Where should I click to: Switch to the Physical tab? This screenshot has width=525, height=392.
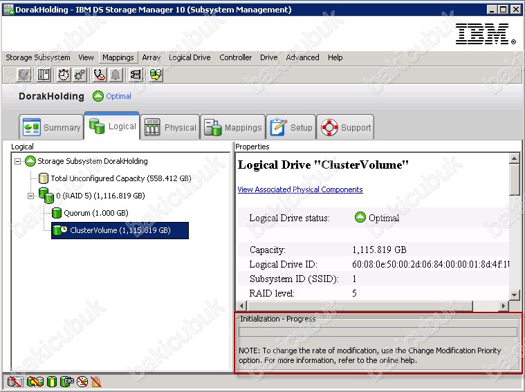(x=169, y=127)
